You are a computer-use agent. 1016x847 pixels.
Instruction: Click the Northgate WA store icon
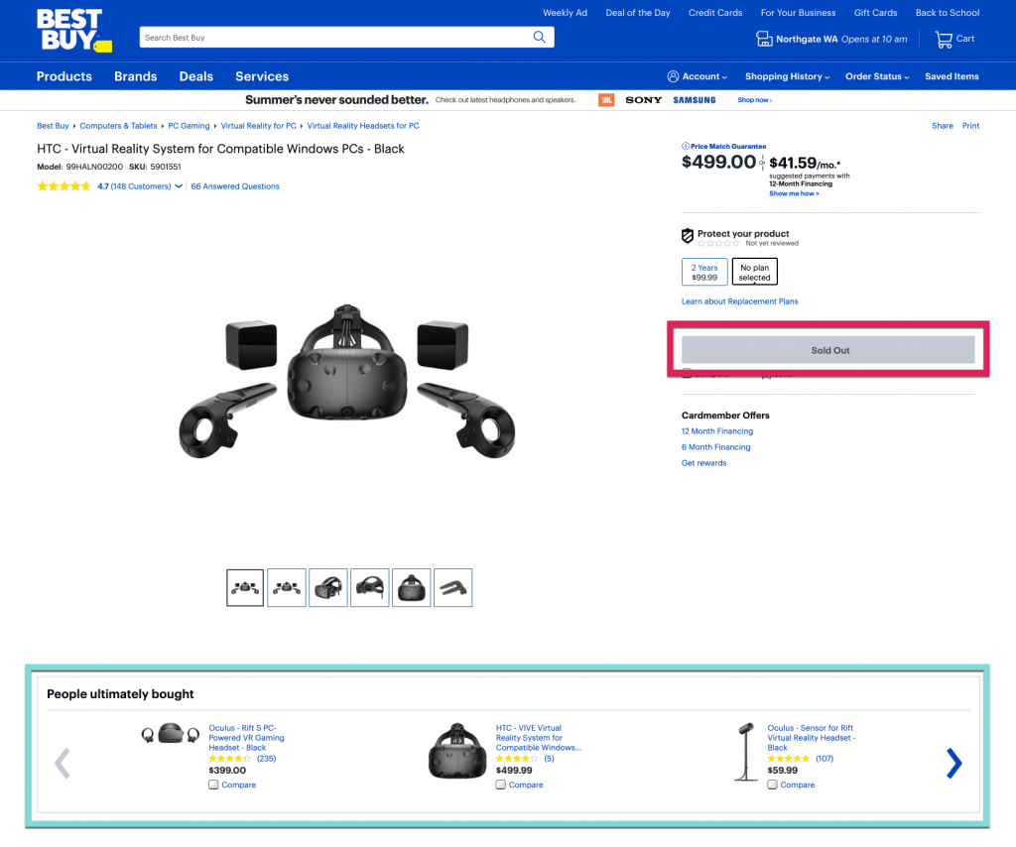click(764, 39)
